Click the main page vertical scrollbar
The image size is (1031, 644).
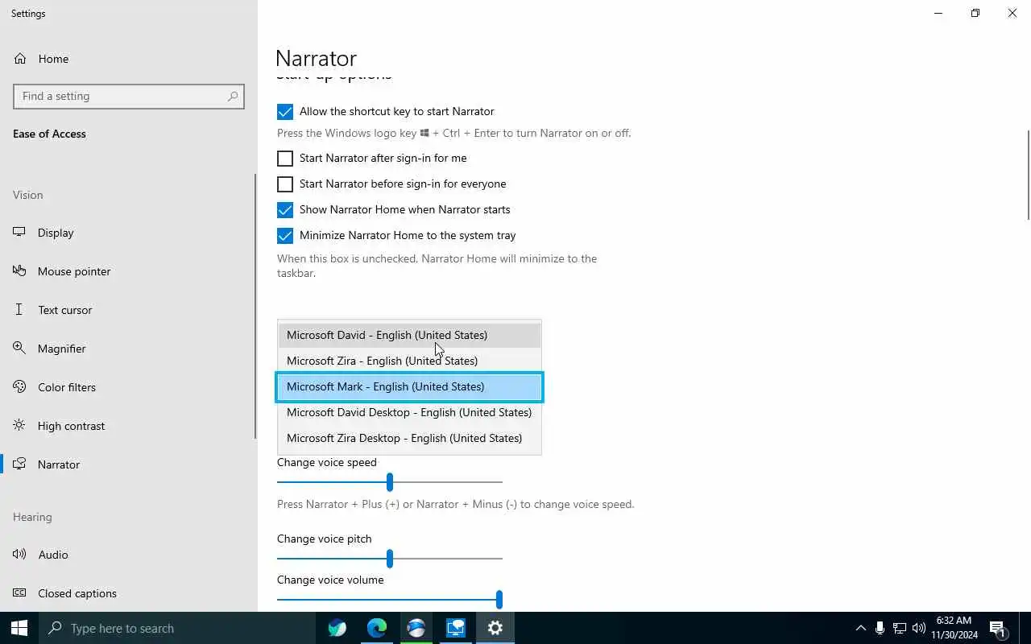tap(1028, 173)
